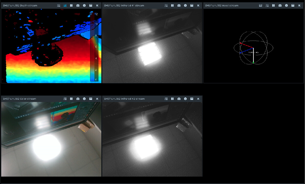Screen dimensions: 305x184
Task: Show info for Accel stream
Action: point(286,5)
